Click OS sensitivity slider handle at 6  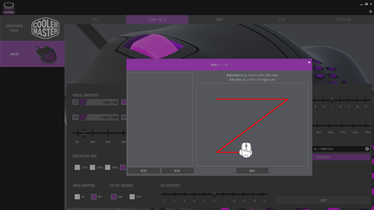click(x=214, y=194)
